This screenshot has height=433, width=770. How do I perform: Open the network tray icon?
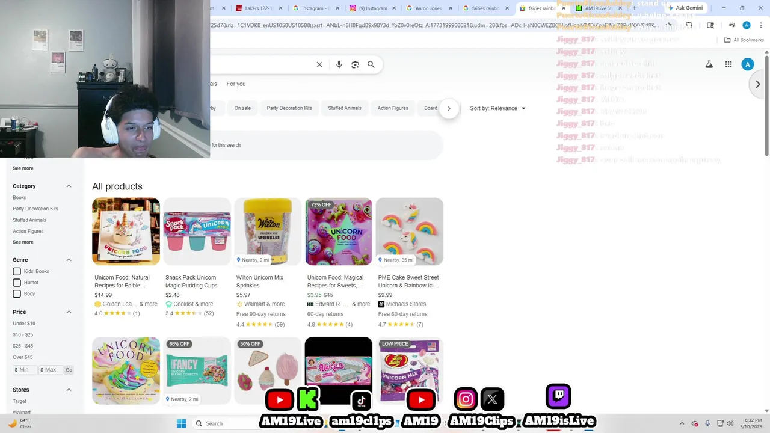[721, 423]
